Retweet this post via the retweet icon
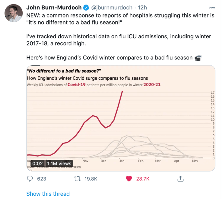Screen dimensions: 222x199 [x=78, y=178]
